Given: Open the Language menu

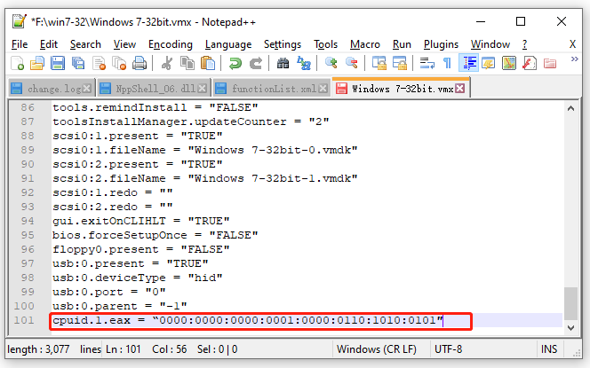Looking at the screenshot, I should point(228,44).
